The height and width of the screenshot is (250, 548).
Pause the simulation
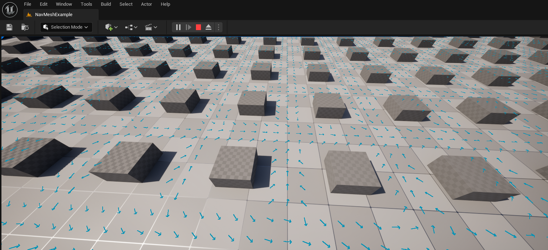(x=178, y=27)
